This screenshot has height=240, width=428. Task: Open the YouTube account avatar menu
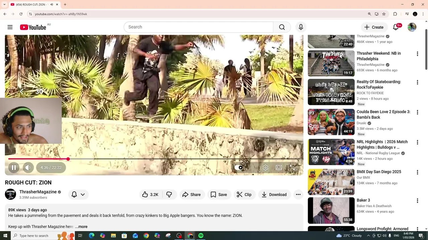[x=412, y=27]
